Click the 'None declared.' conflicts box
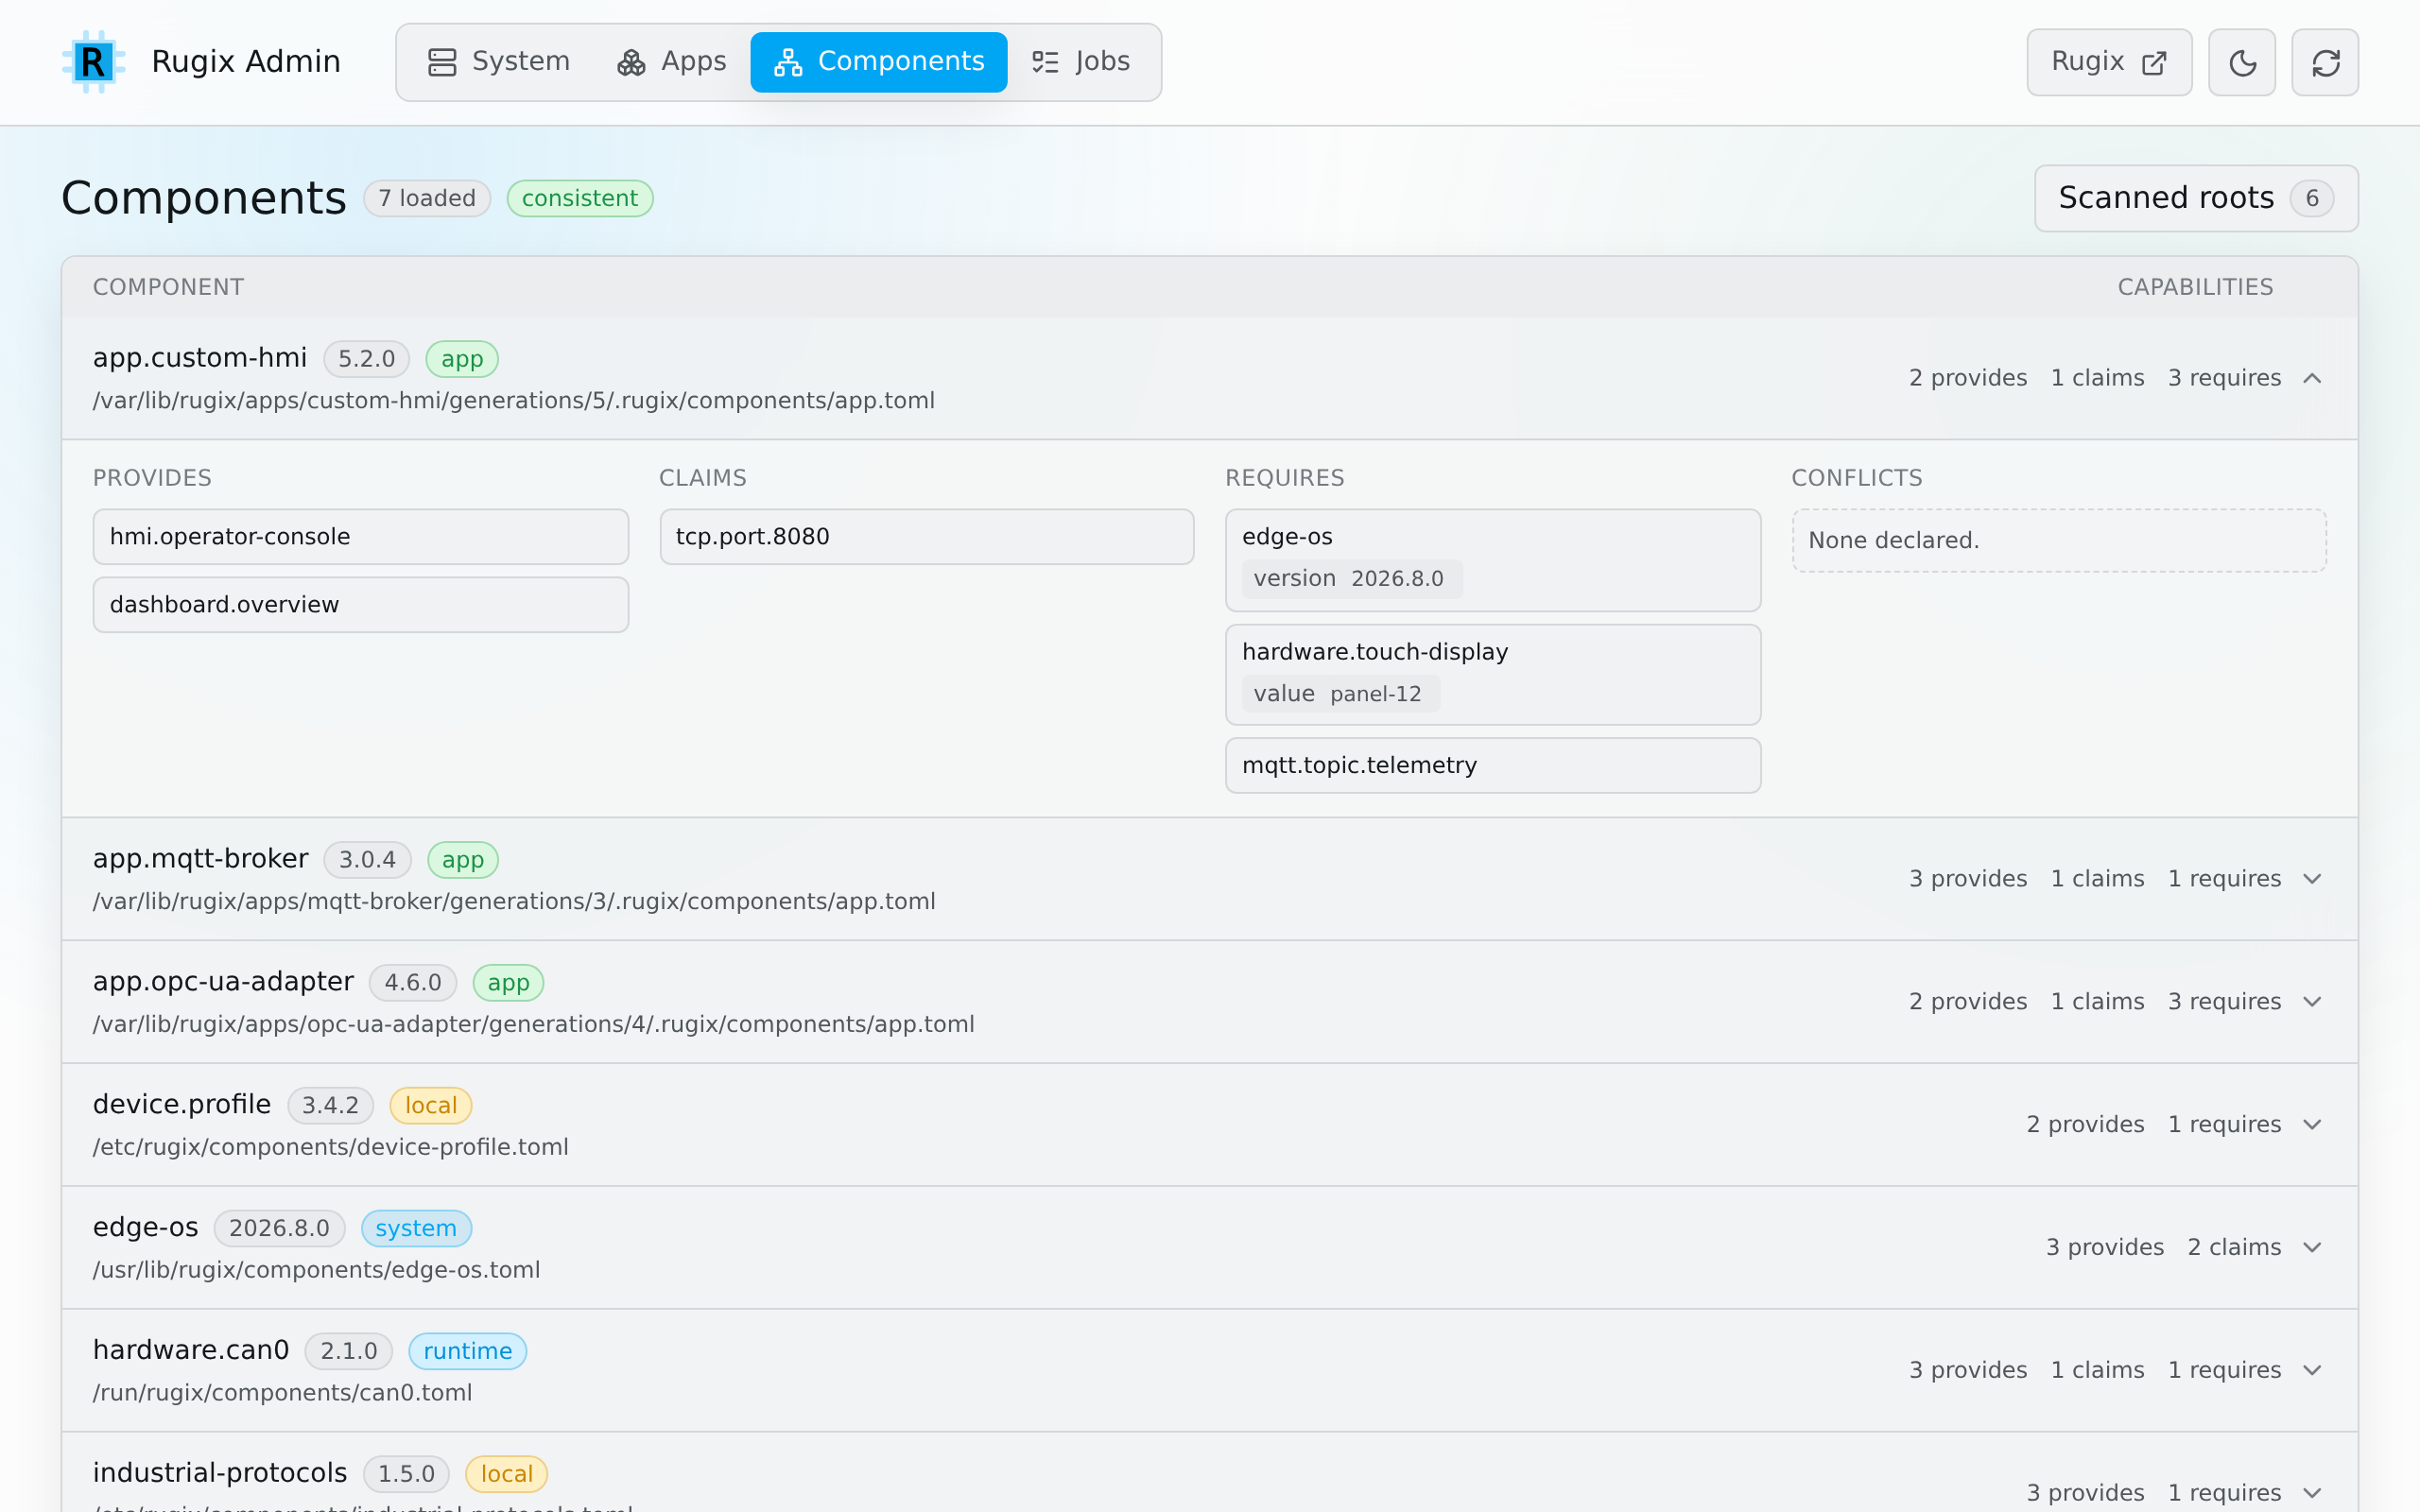 pos(2059,541)
